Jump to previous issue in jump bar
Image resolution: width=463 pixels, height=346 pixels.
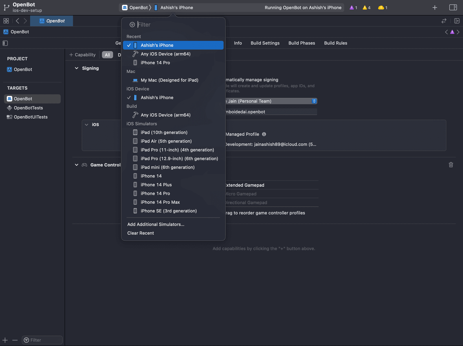coord(446,32)
